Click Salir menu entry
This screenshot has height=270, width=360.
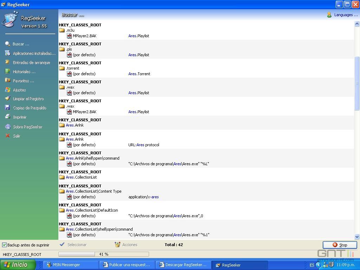(x=17, y=136)
